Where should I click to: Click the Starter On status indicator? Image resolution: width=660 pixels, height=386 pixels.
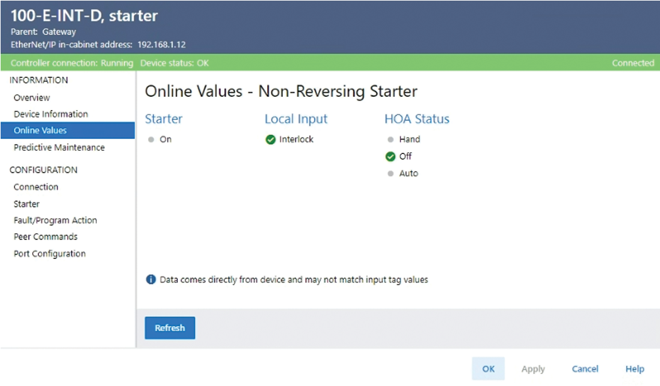click(x=151, y=140)
